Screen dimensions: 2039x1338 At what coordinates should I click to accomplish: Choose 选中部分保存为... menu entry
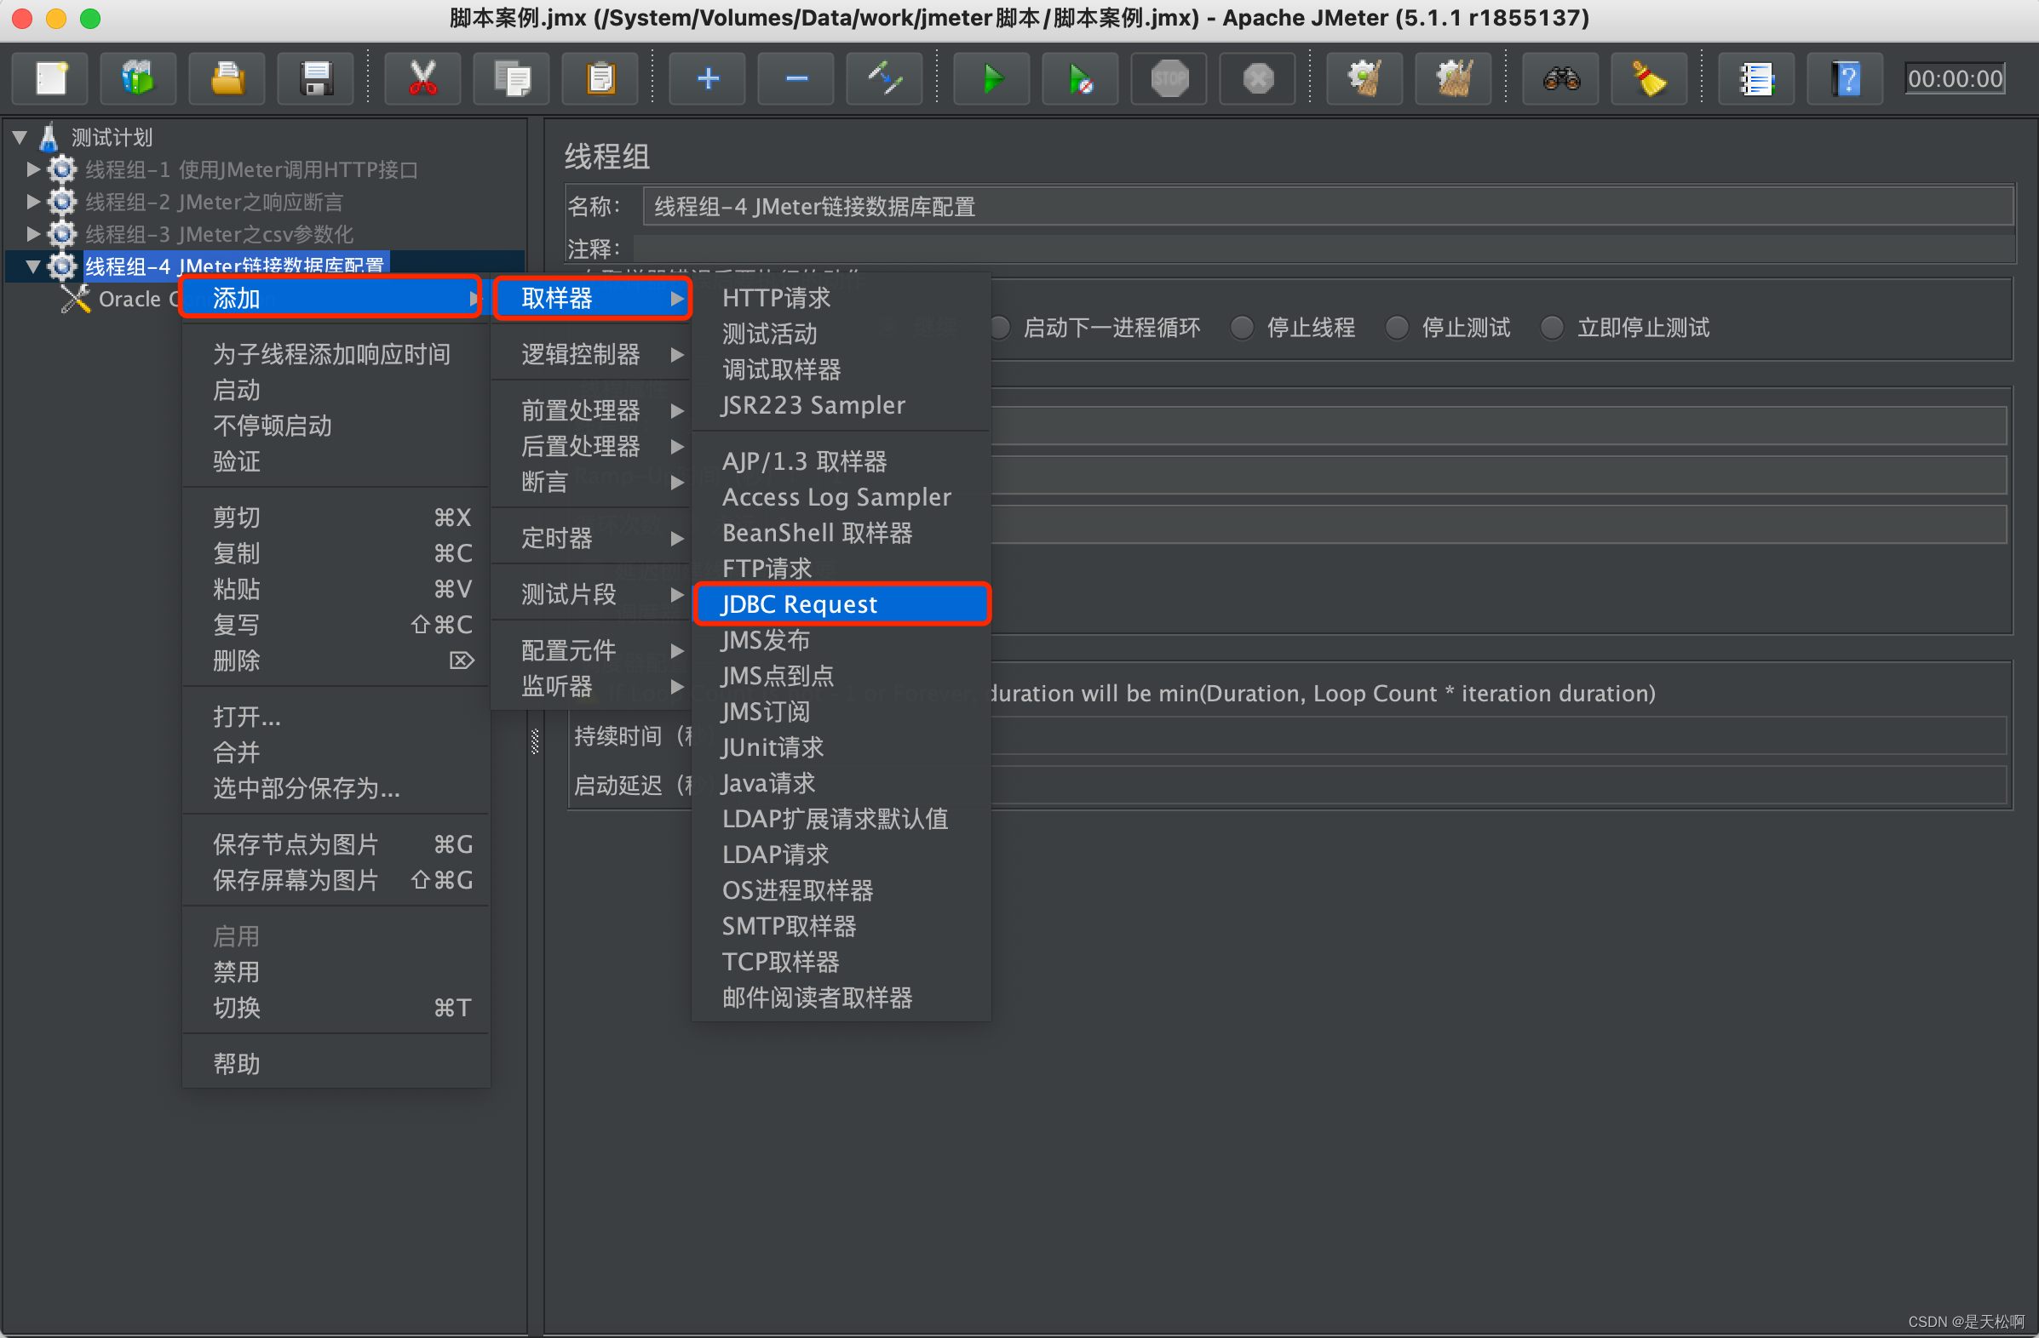pos(336,788)
